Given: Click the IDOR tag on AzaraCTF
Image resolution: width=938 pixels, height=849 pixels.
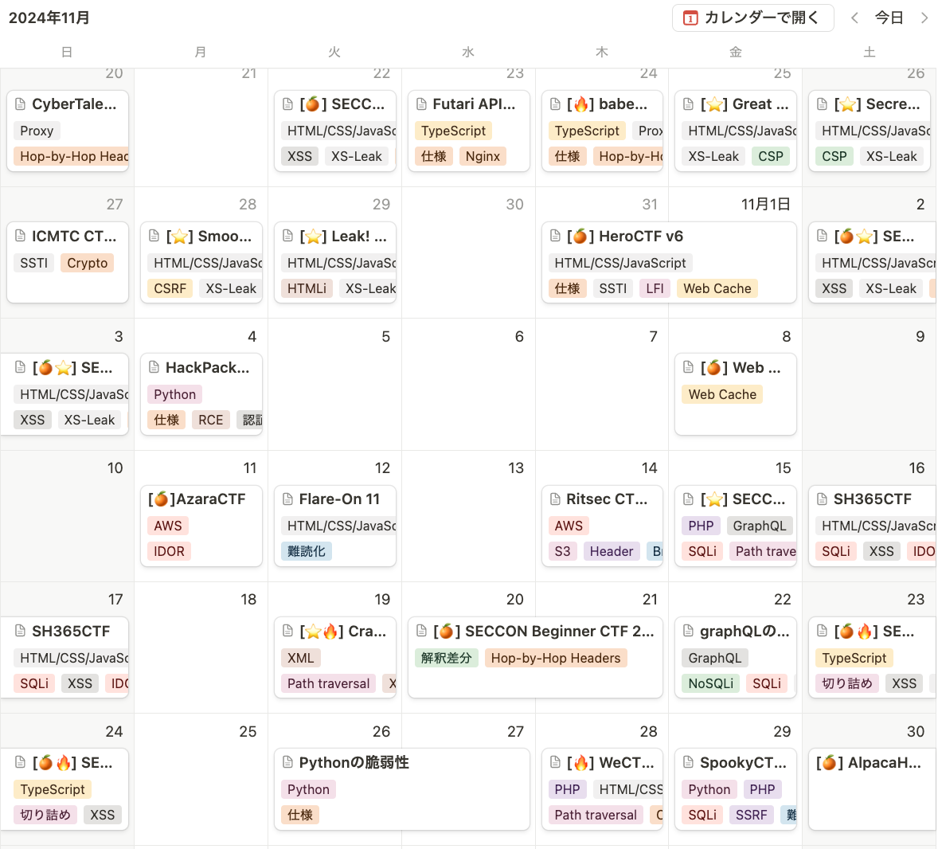Looking at the screenshot, I should click(x=170, y=552).
